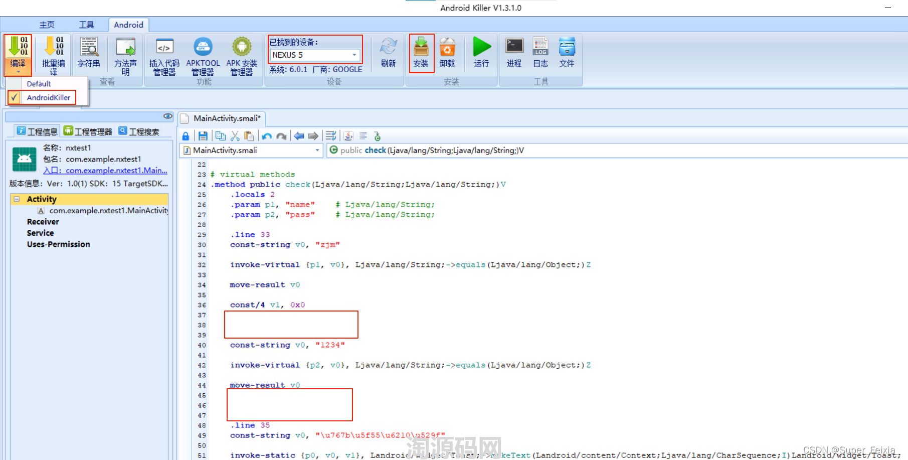Click the 包名: com.example.nxtest1 text
The image size is (908, 460).
point(92,159)
